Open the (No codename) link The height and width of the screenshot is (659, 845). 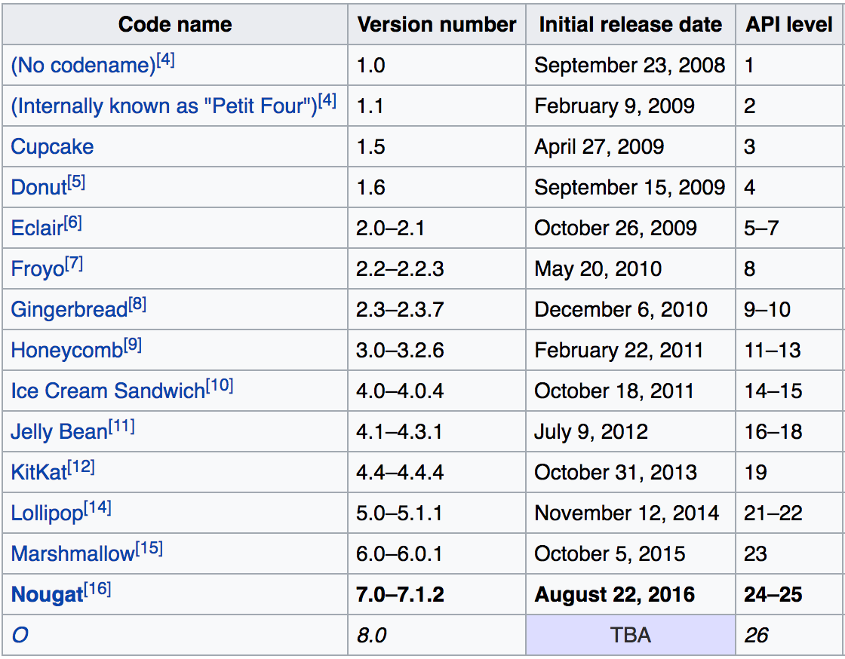pyautogui.click(x=84, y=66)
